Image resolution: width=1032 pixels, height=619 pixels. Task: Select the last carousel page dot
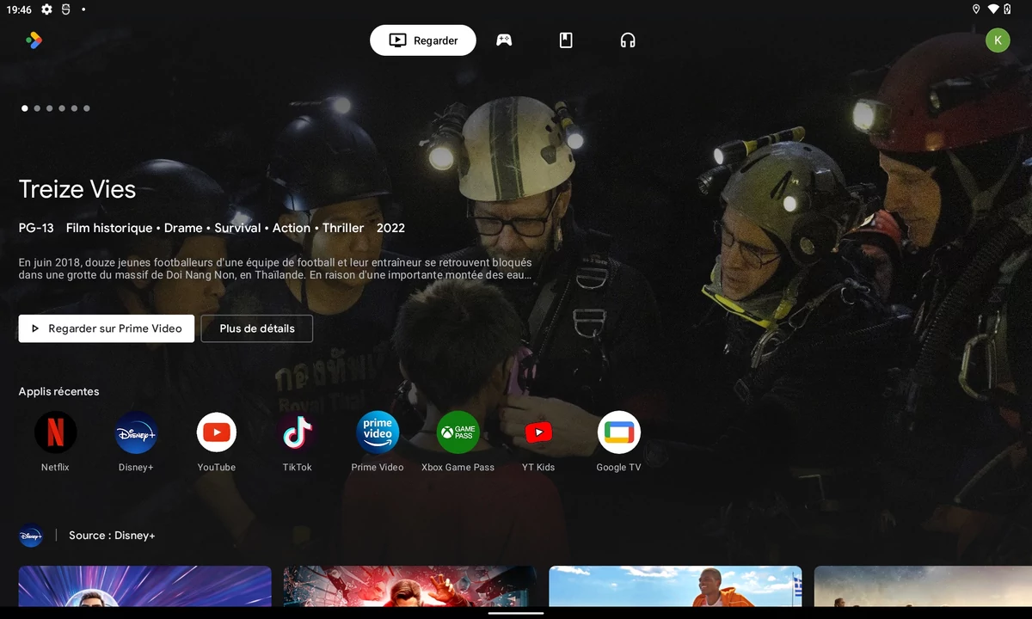click(x=87, y=108)
